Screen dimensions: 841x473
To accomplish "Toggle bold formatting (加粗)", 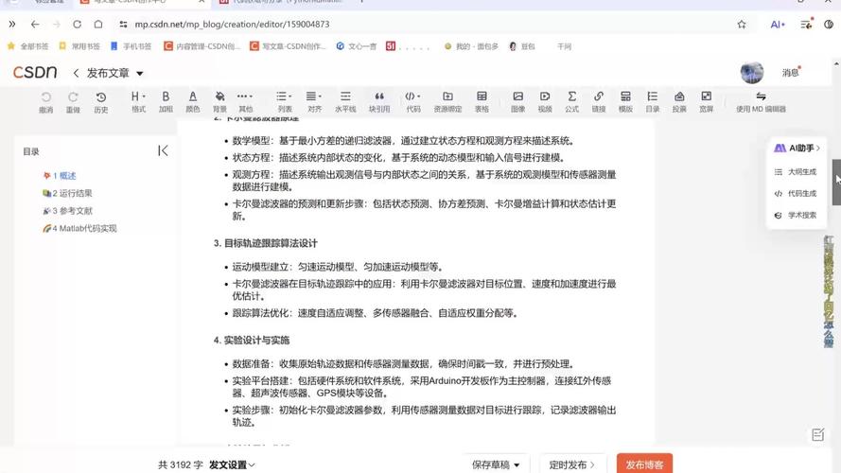I will tap(166, 102).
